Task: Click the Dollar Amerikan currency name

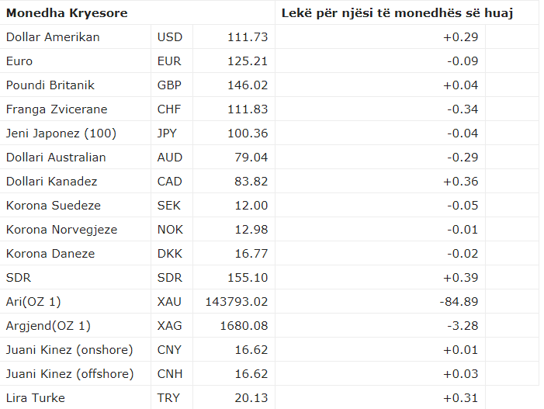Action: 53,37
